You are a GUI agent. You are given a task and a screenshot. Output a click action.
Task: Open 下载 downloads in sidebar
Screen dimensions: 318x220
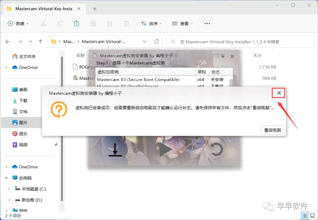20,101
